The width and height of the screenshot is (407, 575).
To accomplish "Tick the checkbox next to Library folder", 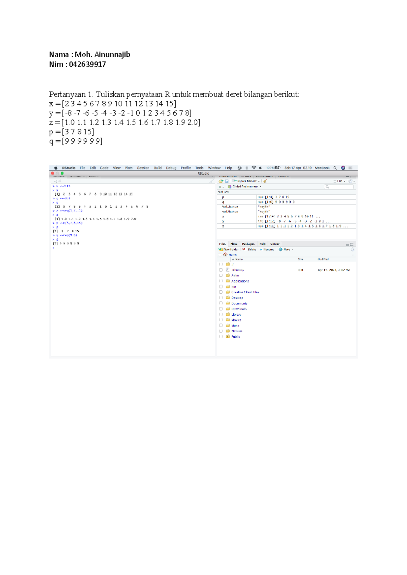I will [221, 314].
